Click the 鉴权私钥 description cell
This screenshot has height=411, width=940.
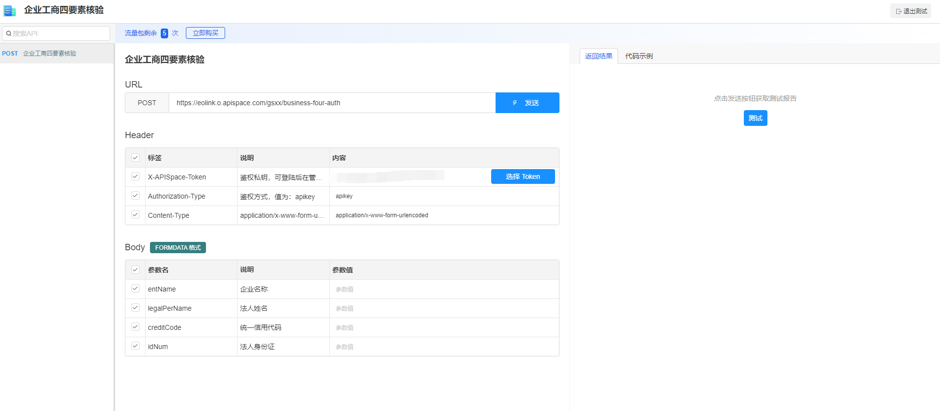(x=283, y=177)
